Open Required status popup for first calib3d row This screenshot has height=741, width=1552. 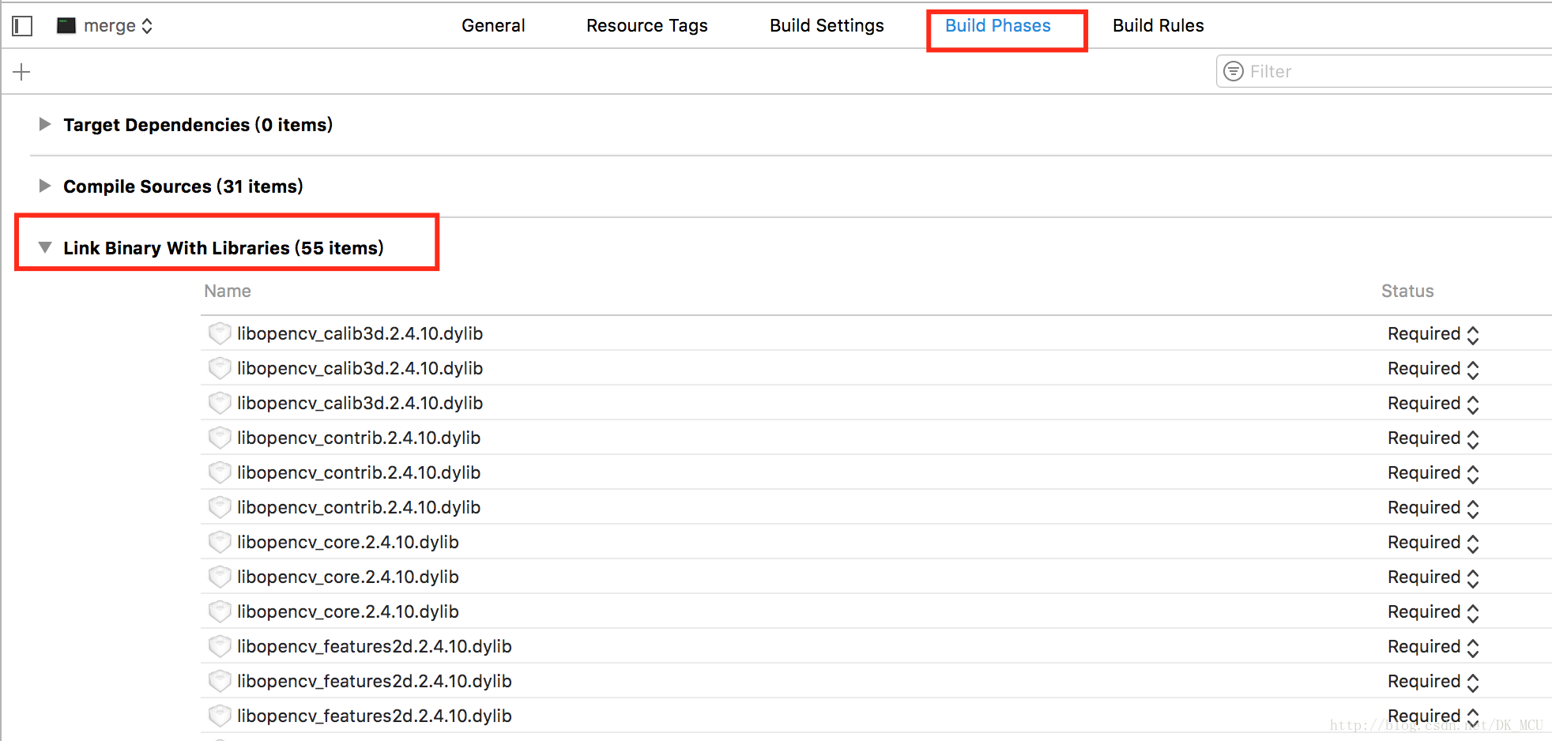click(x=1433, y=334)
